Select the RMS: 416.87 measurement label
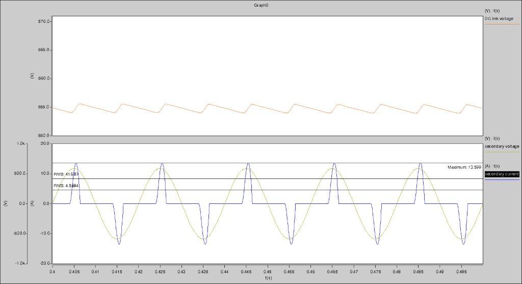The width and height of the screenshot is (522, 284). click(x=67, y=174)
